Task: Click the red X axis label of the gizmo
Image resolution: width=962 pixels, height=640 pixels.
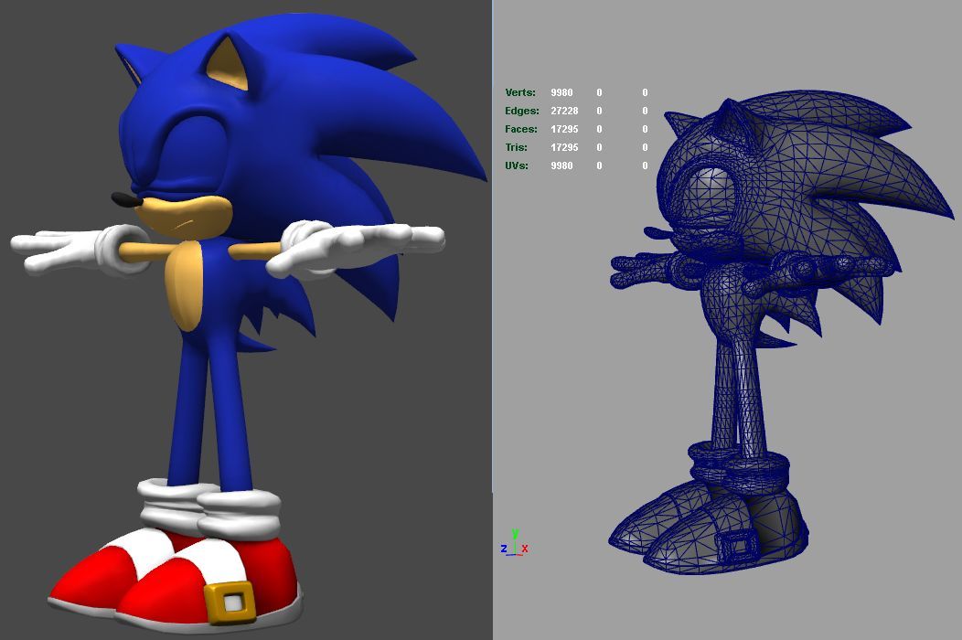Action: coord(525,549)
